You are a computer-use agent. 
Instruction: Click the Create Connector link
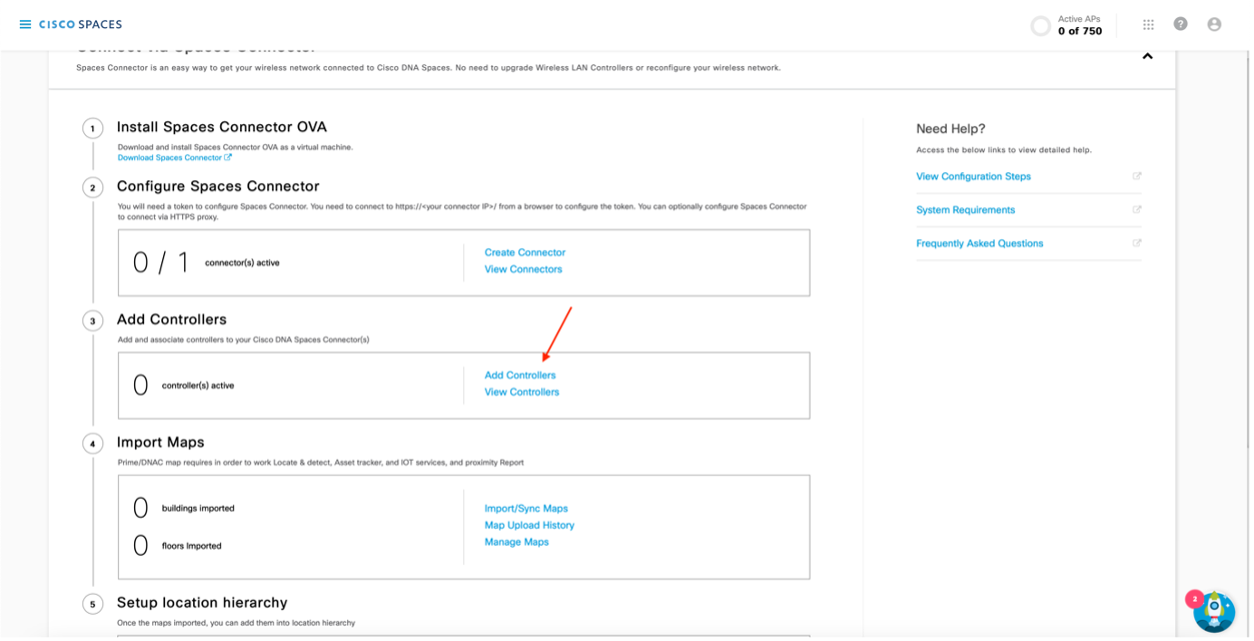pos(525,253)
